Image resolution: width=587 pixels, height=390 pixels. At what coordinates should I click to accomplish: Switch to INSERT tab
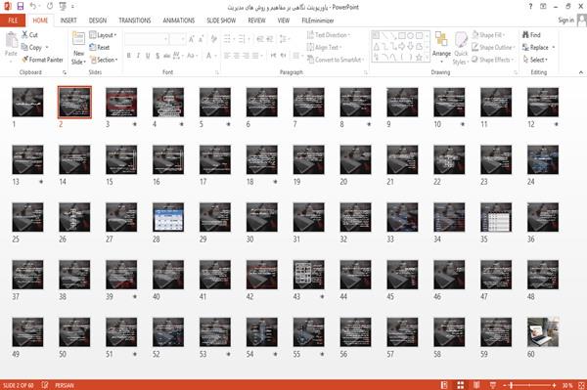(68, 21)
